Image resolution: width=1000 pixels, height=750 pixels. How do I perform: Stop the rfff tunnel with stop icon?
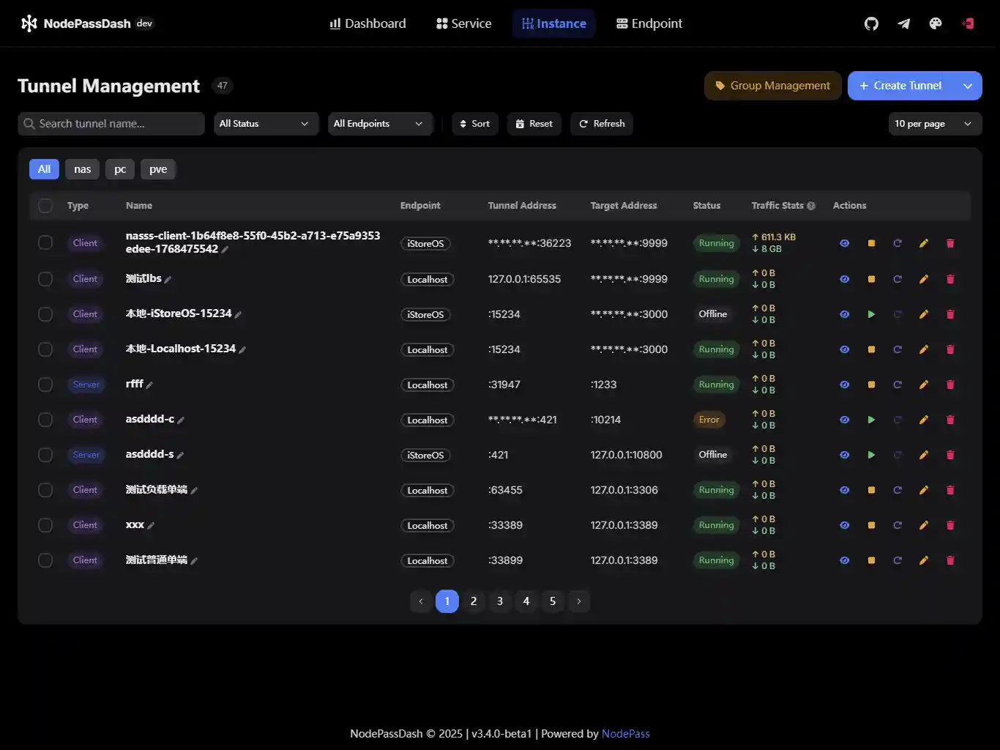pyautogui.click(x=871, y=385)
